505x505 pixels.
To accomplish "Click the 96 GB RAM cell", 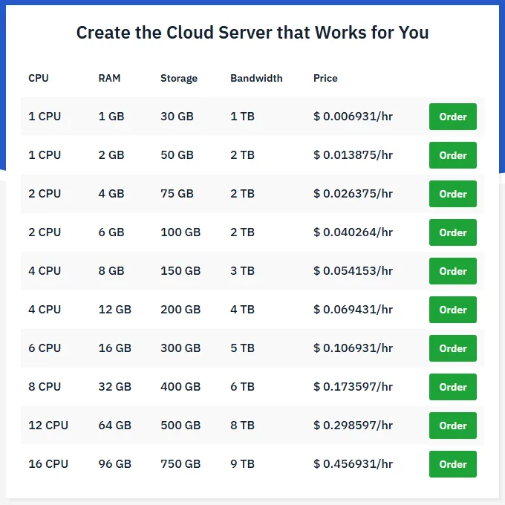I will (114, 464).
